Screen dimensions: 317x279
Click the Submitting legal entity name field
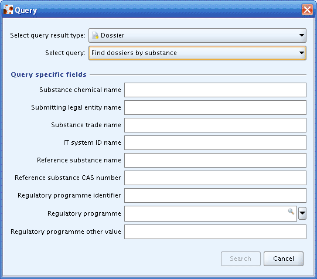[215, 108]
